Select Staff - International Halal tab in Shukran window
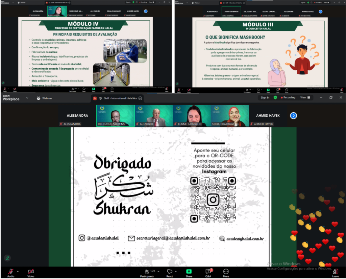This screenshot has height=279, width=346. coord(117,98)
